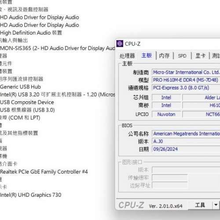Image resolution: width=220 pixels, height=220 pixels.
Task: Click the Ver. 2.01.0.x64 version text
Action: pyautogui.click(x=165, y=206)
